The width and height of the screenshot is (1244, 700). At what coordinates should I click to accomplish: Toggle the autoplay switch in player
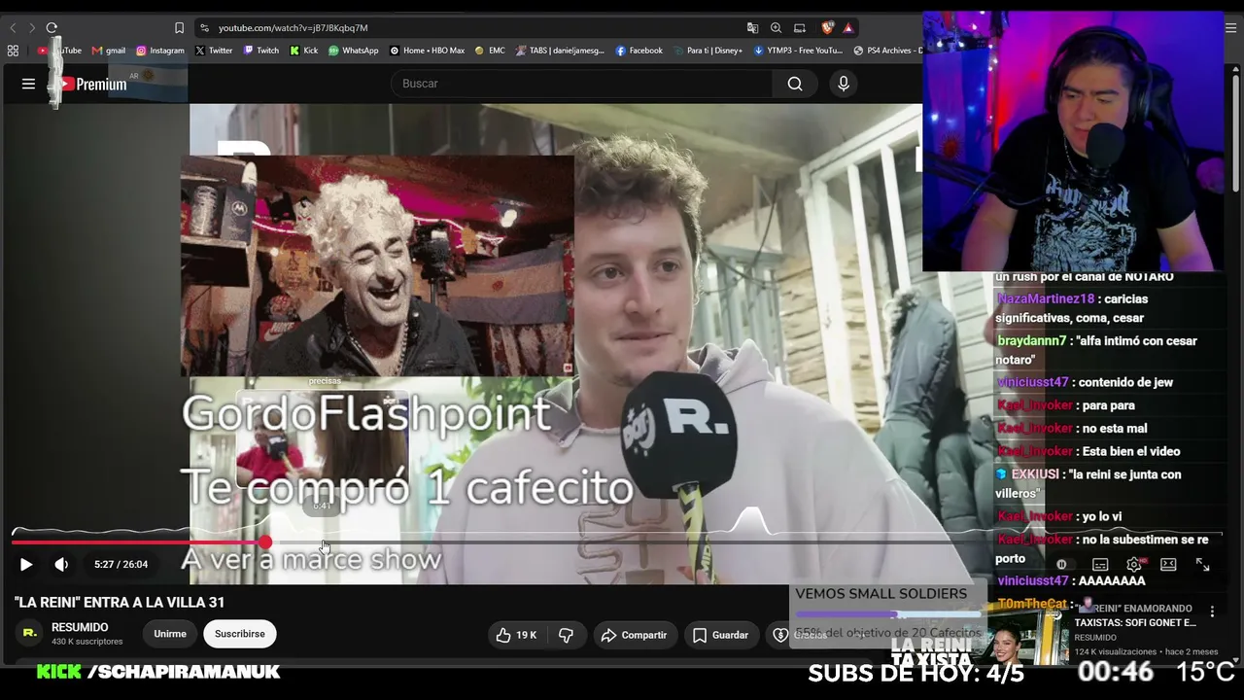(x=1061, y=564)
